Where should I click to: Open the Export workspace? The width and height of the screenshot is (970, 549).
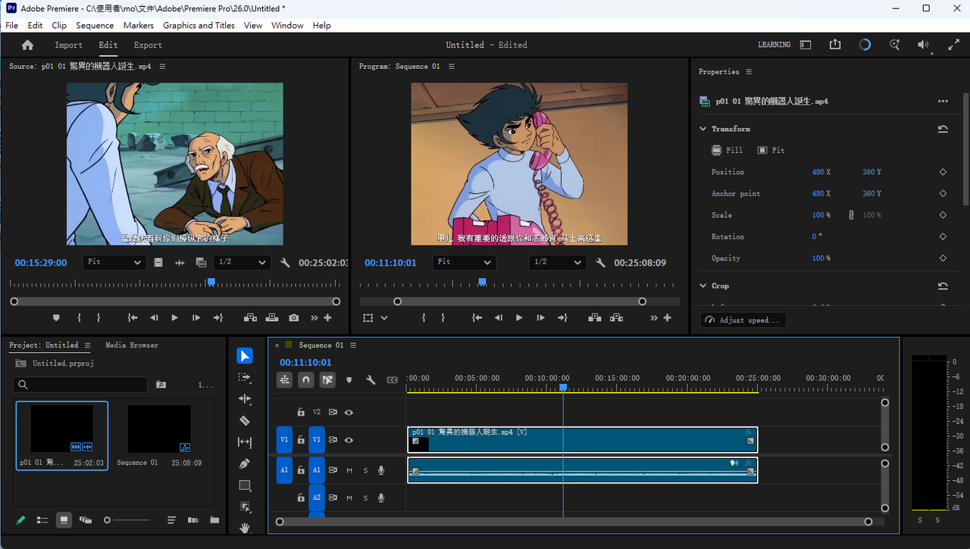pos(148,45)
